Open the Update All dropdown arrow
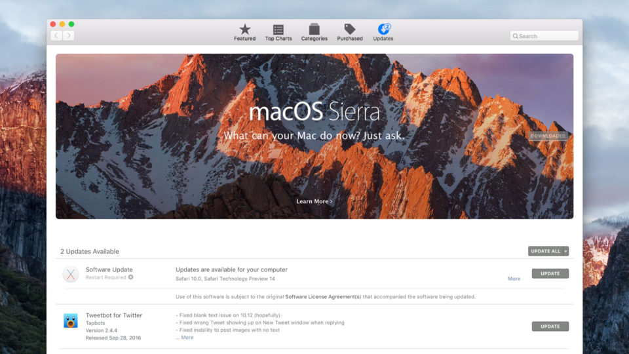The height and width of the screenshot is (354, 629). pos(565,251)
